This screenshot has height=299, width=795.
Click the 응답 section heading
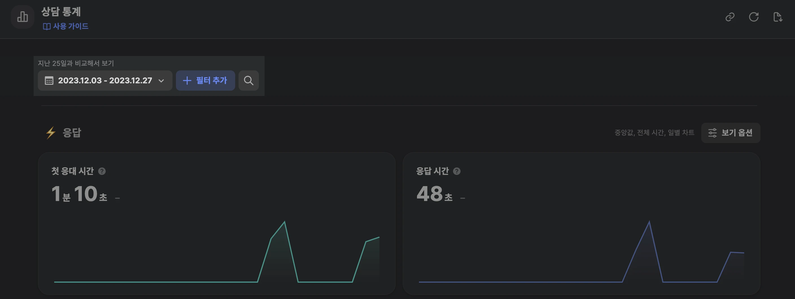pyautogui.click(x=72, y=133)
